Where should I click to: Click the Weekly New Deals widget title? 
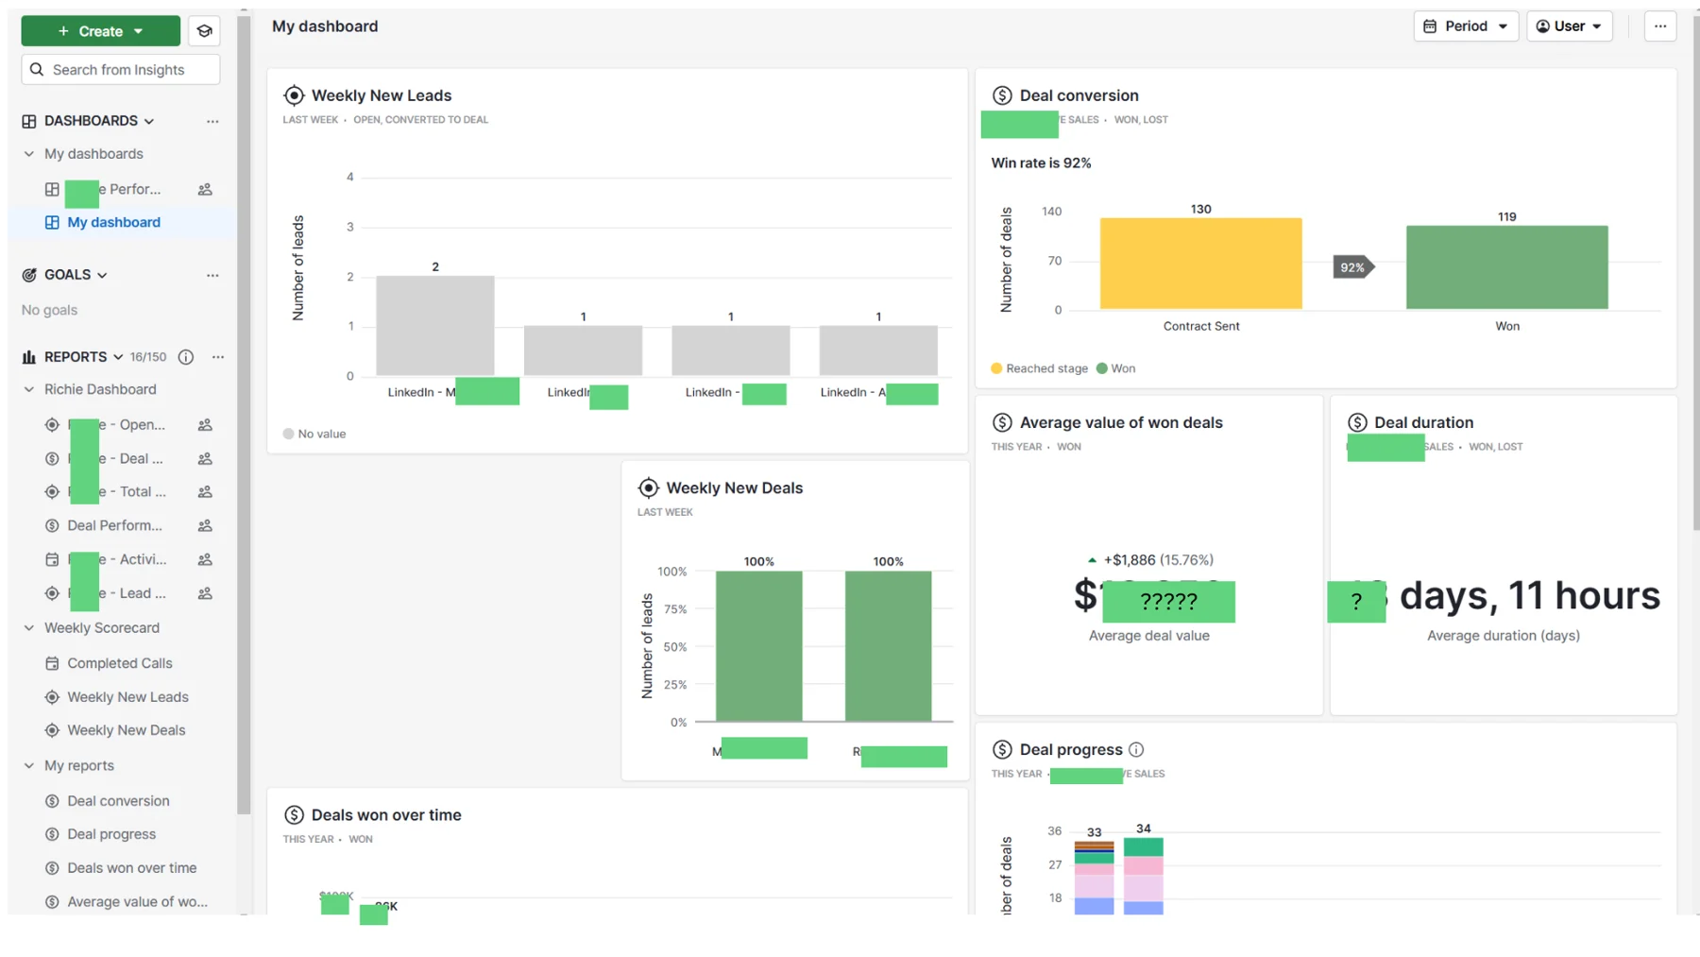point(734,487)
